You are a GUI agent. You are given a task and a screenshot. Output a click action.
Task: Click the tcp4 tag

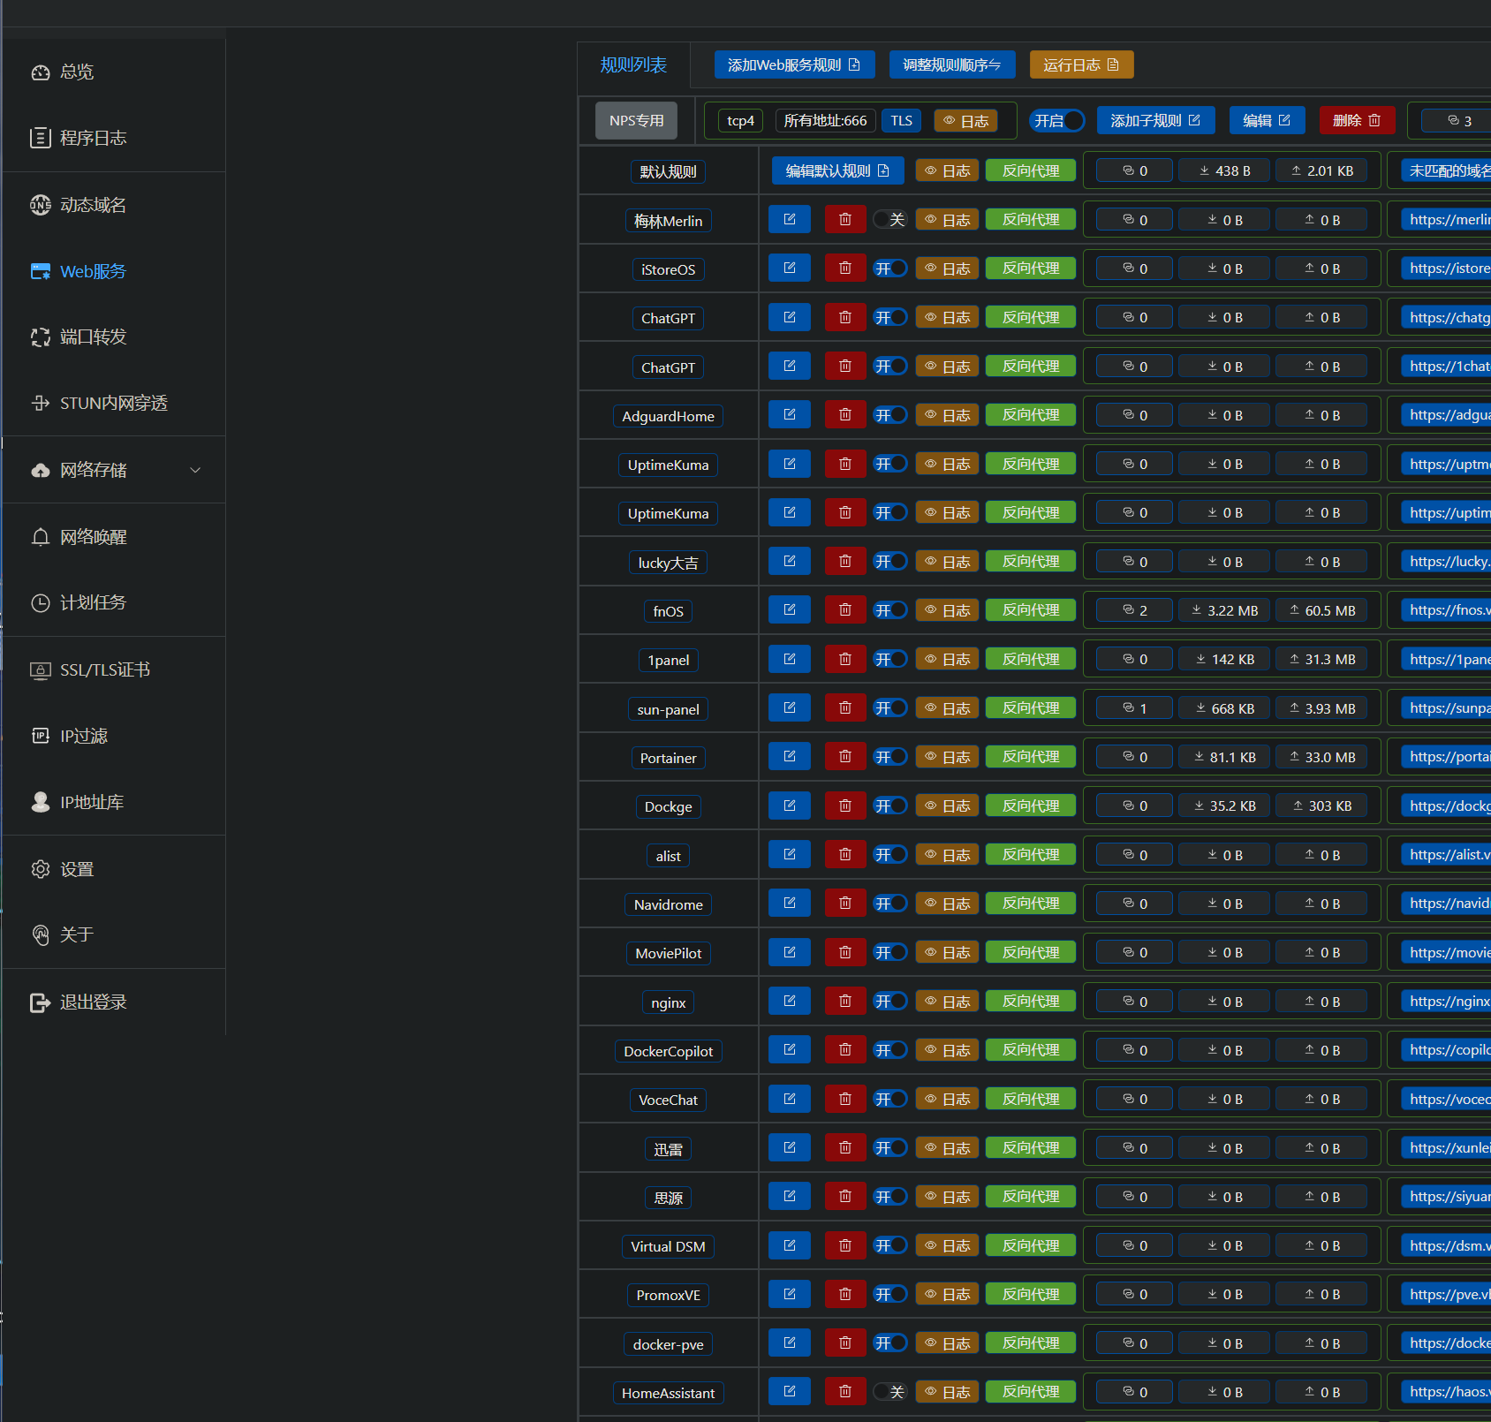tap(740, 121)
